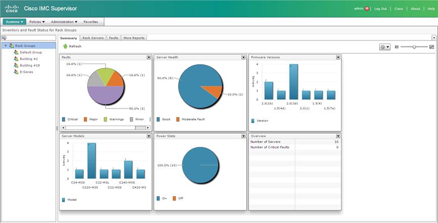Open the Overview widget dropdown menu

pos(338,136)
